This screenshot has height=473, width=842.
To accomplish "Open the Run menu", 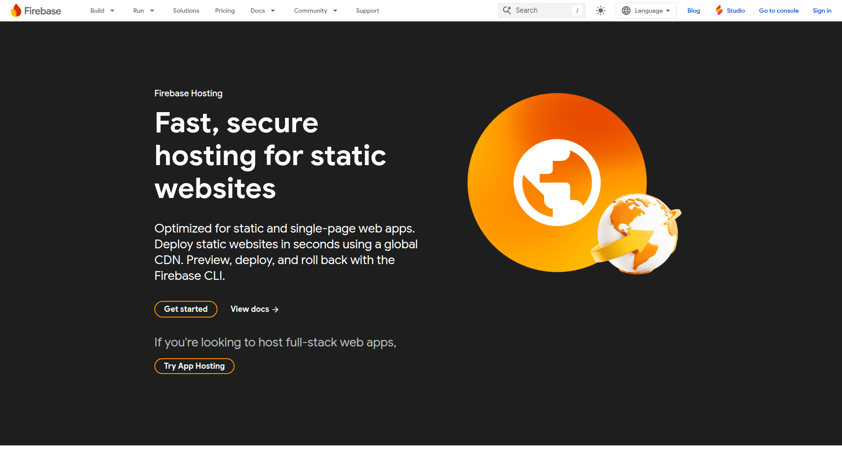I will click(139, 11).
